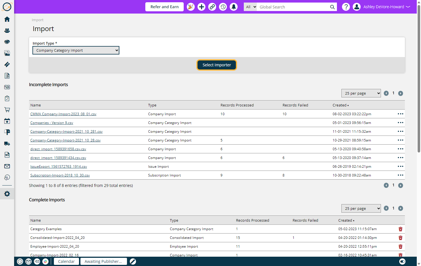
Task: Open the shopping cart icon in sidebar
Action: tap(7, 110)
